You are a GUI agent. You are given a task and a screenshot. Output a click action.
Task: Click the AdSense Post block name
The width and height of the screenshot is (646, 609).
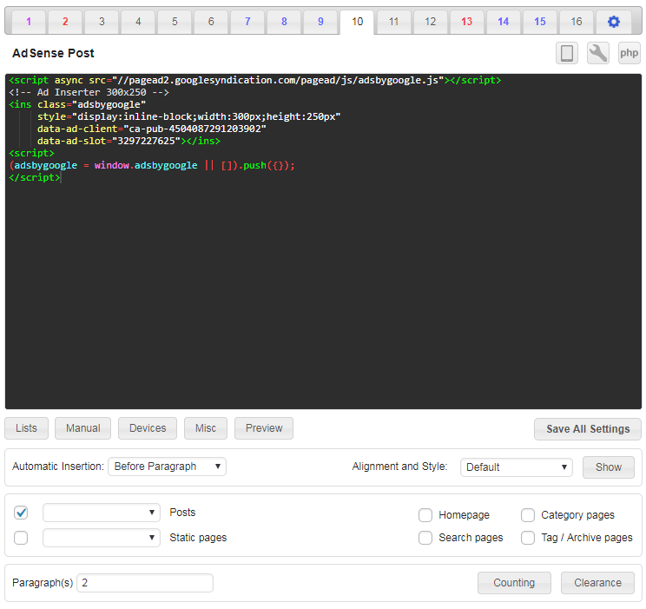[x=53, y=53]
